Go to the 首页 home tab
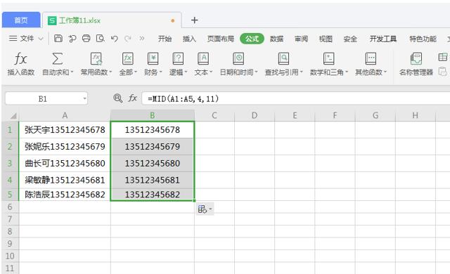 (x=21, y=20)
